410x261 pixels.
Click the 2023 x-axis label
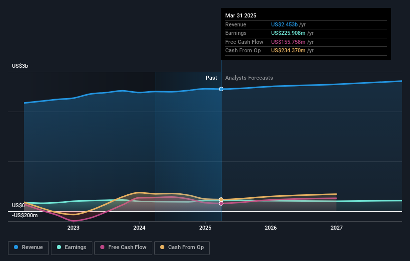tap(73, 228)
